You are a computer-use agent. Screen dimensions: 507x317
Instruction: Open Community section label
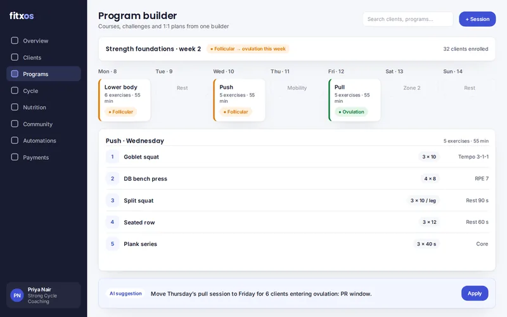click(x=37, y=124)
